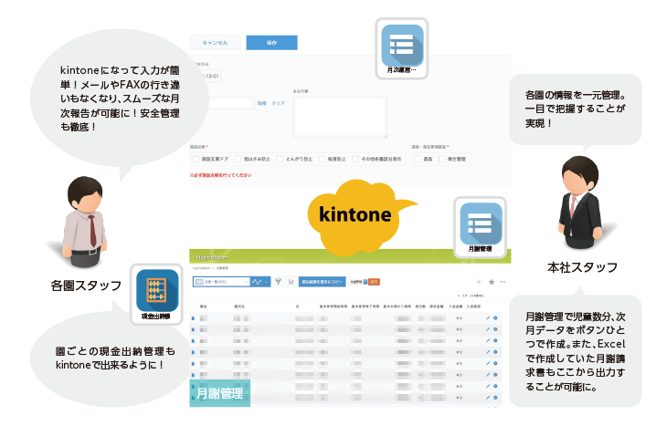This screenshot has height=426, width=667.
Task: Check the 遊具 checkbox
Action: [x=418, y=159]
